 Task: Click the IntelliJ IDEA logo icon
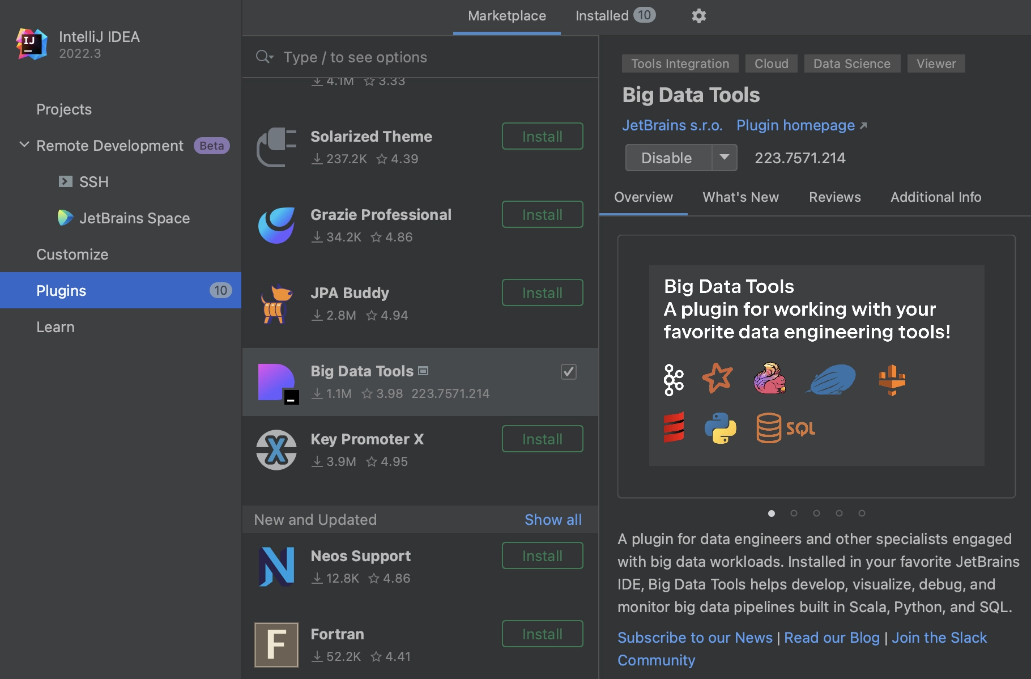pyautogui.click(x=32, y=44)
